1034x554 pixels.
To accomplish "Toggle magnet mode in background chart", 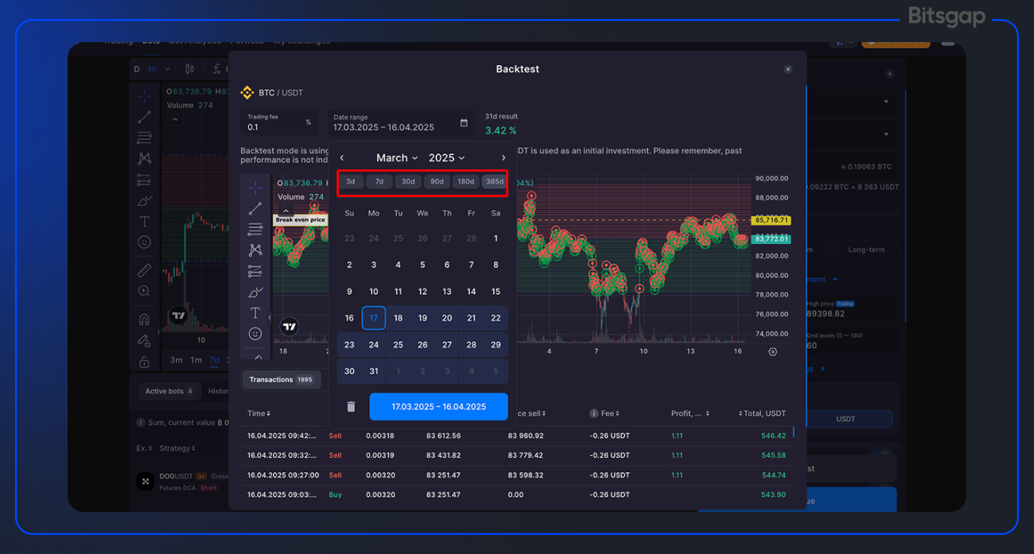I will 144,320.
